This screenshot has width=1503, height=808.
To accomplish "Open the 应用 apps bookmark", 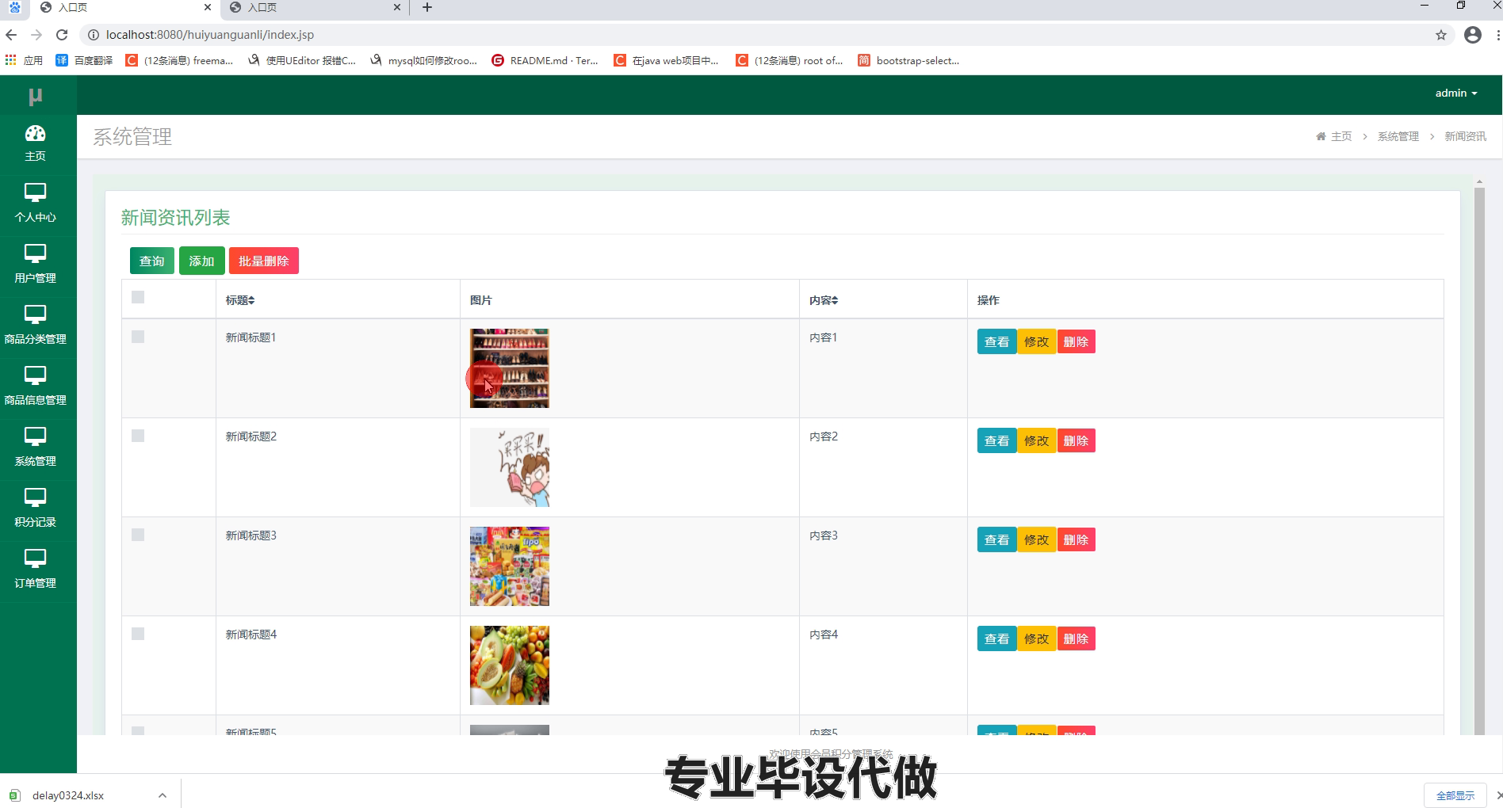I will [24, 60].
